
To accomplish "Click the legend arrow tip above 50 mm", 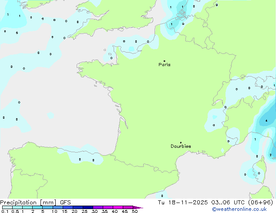I will pyautogui.click(x=138, y=207).
